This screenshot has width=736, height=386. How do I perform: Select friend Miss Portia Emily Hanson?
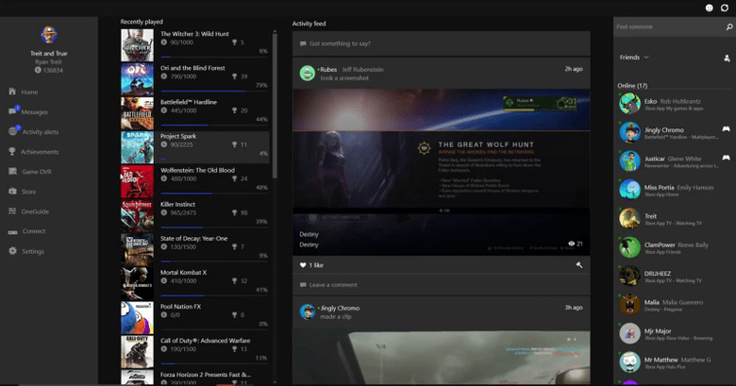click(674, 190)
